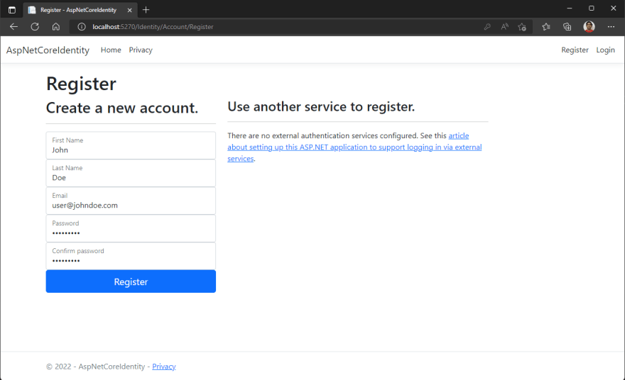View site information icon in address bar
This screenshot has width=625, height=380.
[x=81, y=27]
